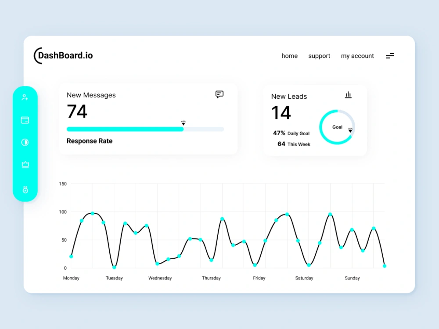
Task: Click the Goal label inside ring
Action: [337, 127]
